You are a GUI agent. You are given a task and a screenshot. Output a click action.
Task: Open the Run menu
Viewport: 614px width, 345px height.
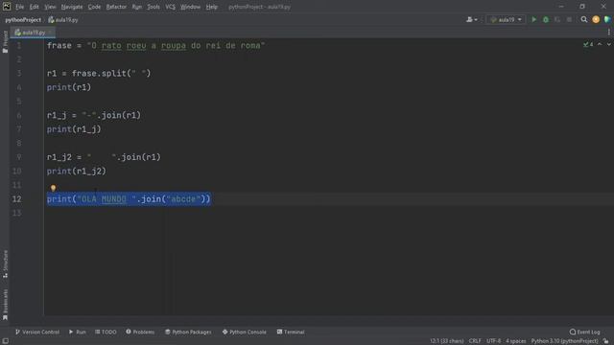coord(136,7)
